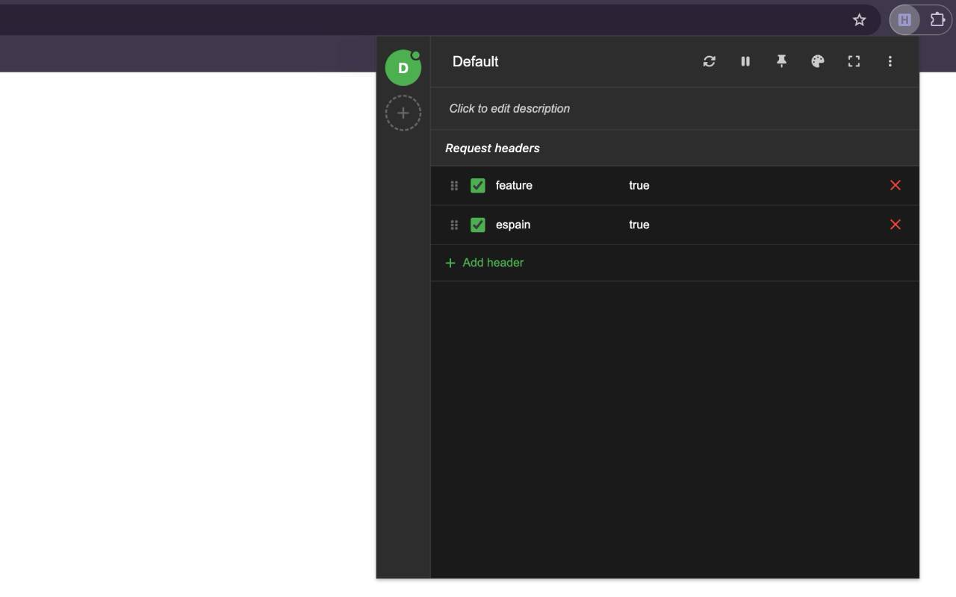Click to edit description field

(509, 109)
